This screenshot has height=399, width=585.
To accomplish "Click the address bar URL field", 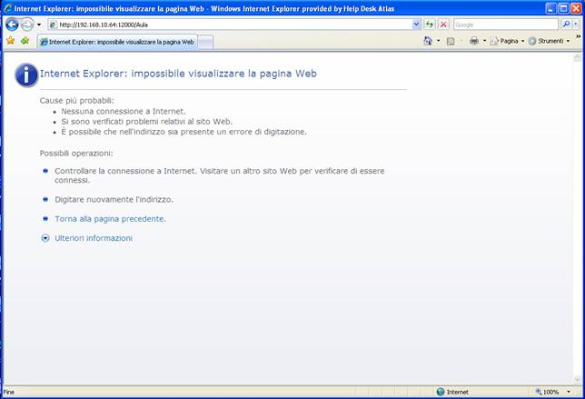I will [232, 25].
